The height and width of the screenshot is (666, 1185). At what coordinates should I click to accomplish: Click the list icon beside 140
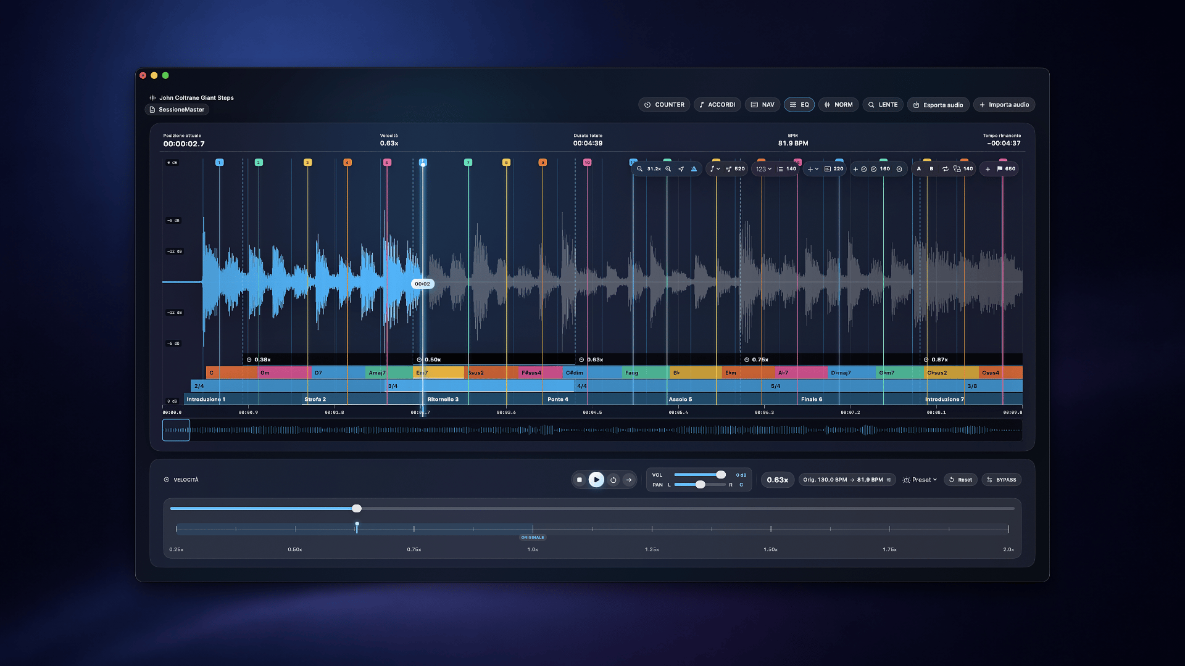pos(780,169)
